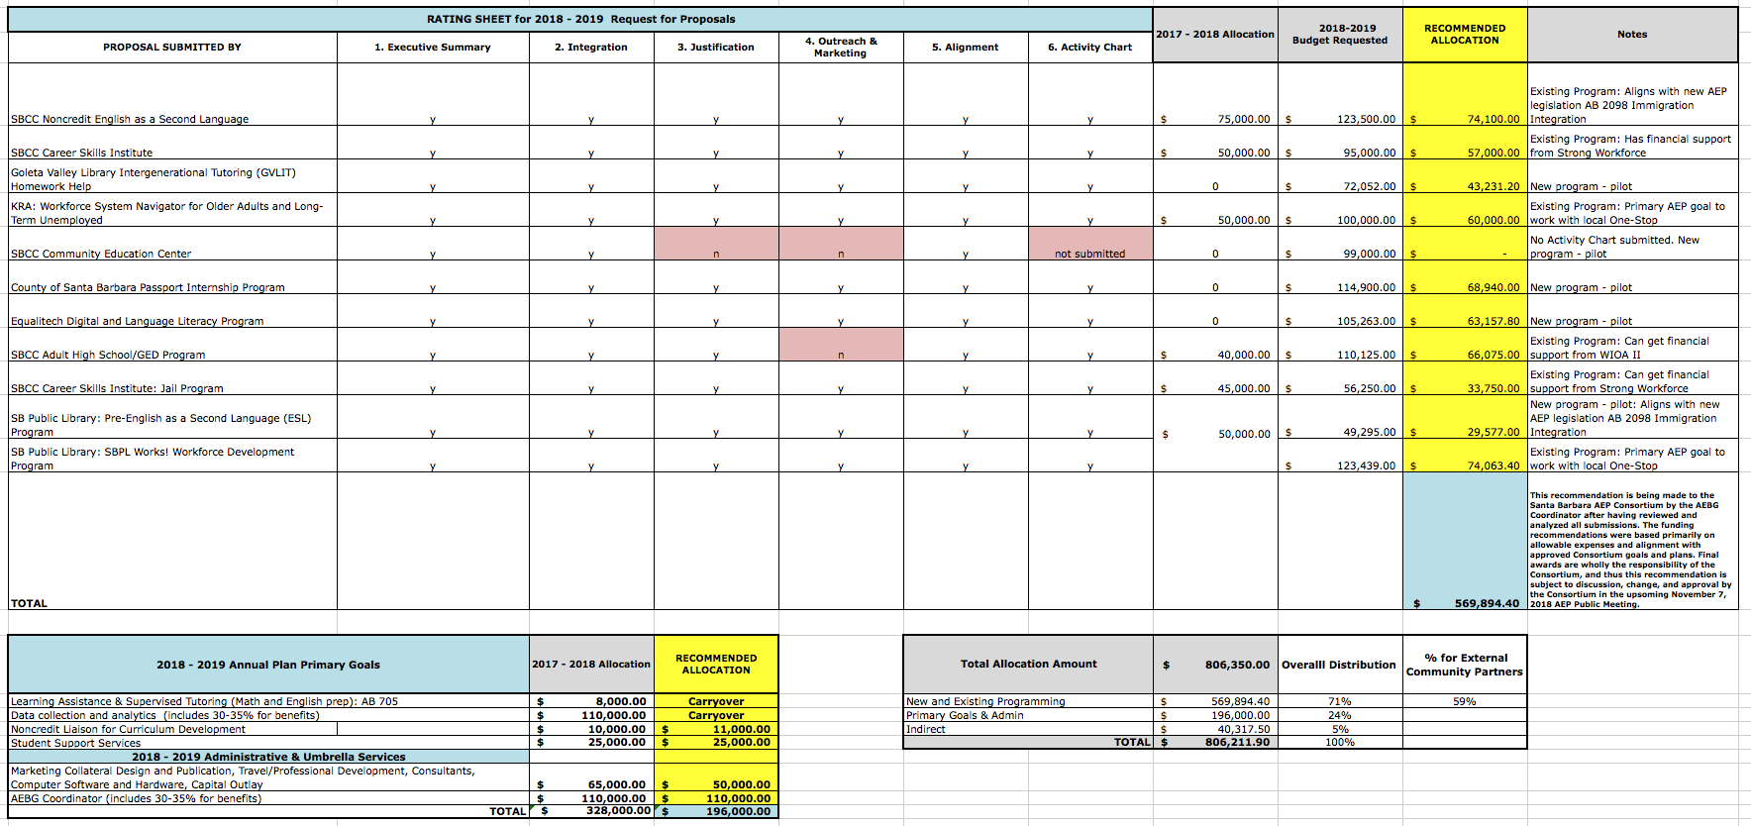
Task: Select the 59% external partners cell
Action: [x=1465, y=701]
